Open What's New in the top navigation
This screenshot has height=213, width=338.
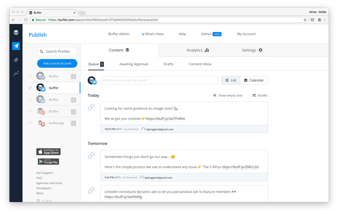(x=153, y=34)
